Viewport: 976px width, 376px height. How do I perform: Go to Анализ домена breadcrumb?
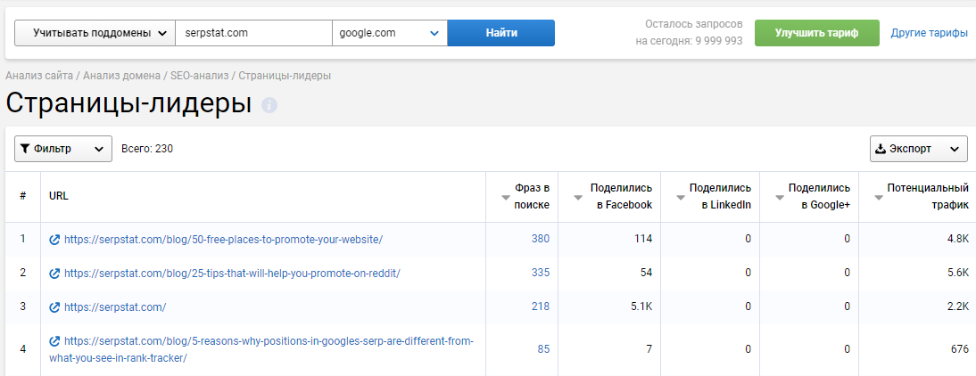(121, 76)
